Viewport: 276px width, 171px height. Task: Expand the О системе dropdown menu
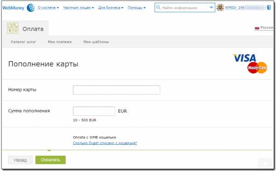pyautogui.click(x=48, y=8)
